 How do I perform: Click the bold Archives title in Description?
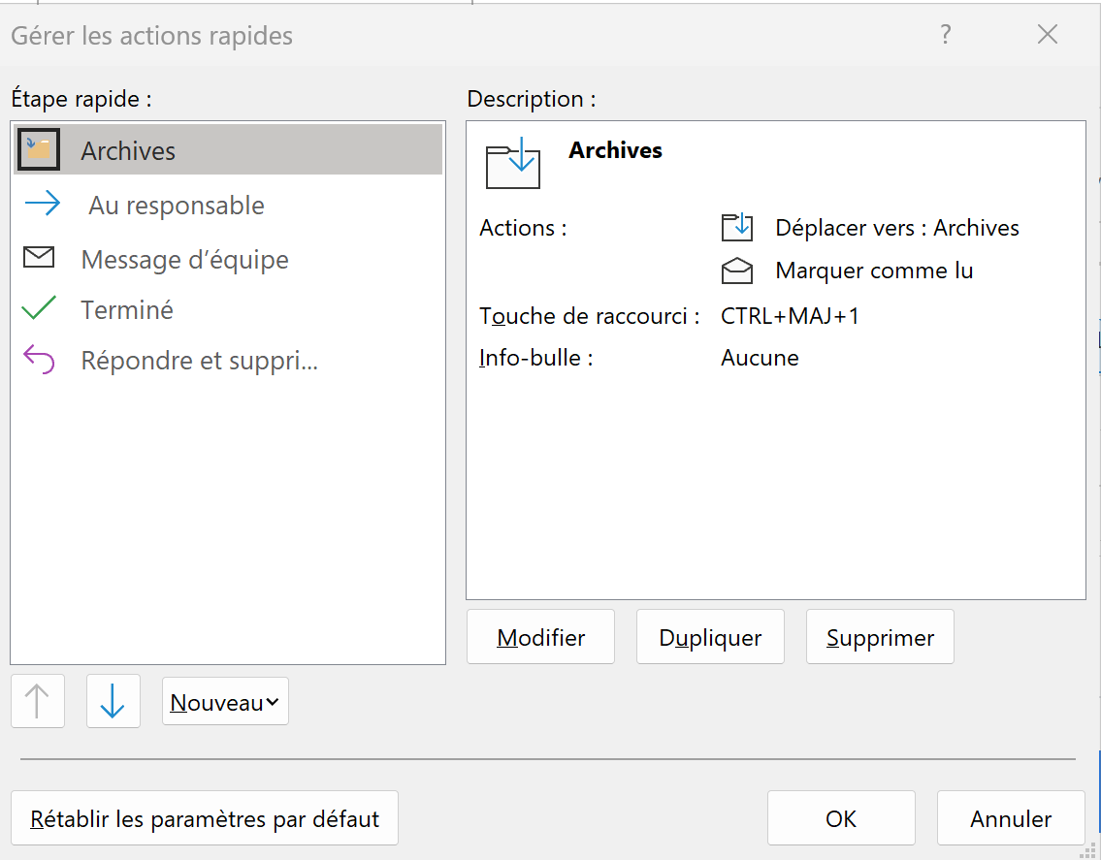pyautogui.click(x=615, y=150)
